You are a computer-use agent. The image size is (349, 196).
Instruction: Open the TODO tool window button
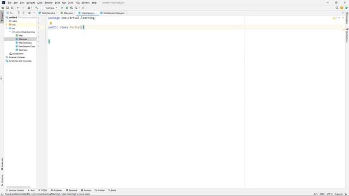pos(43,190)
